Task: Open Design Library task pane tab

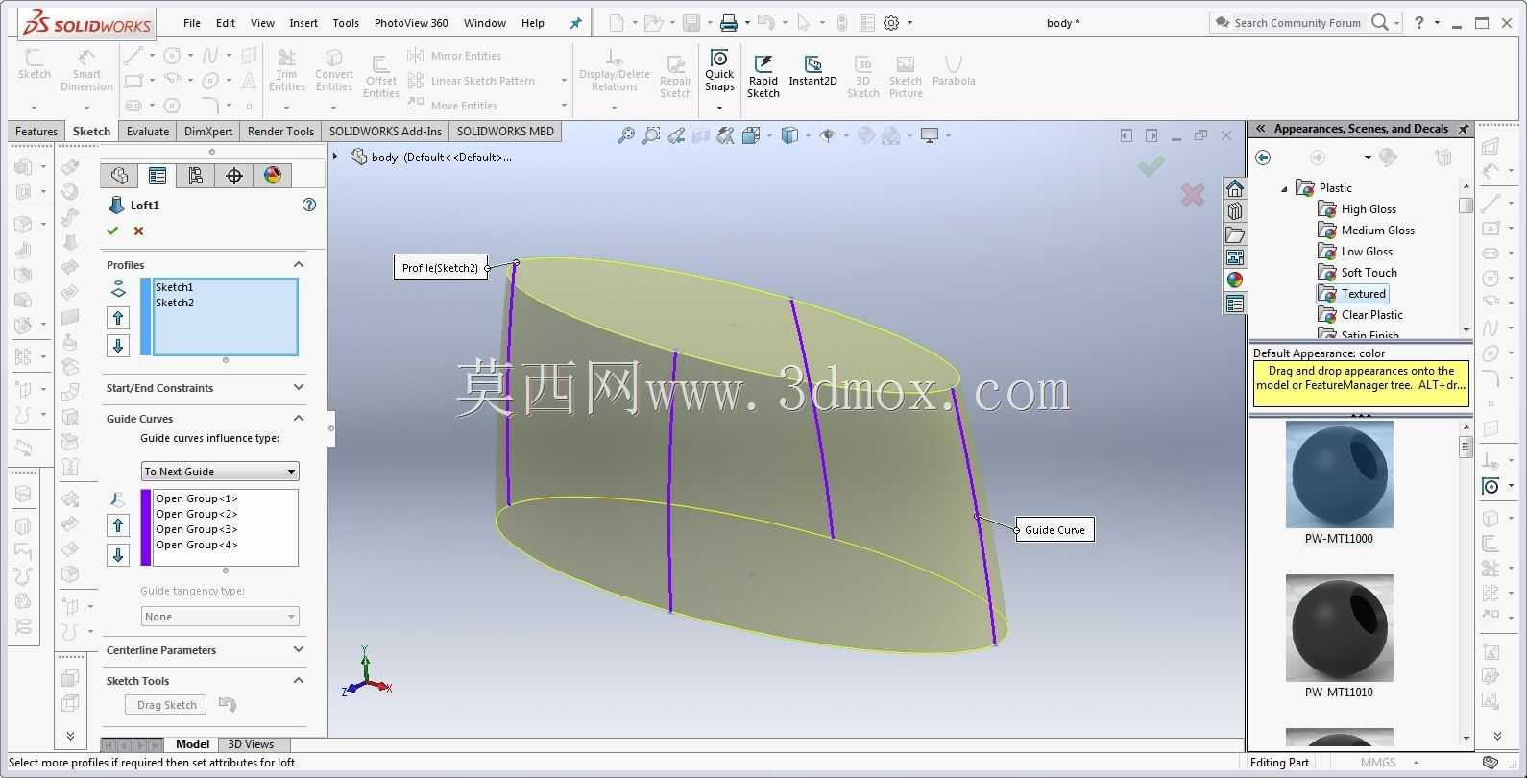Action: point(1235,211)
